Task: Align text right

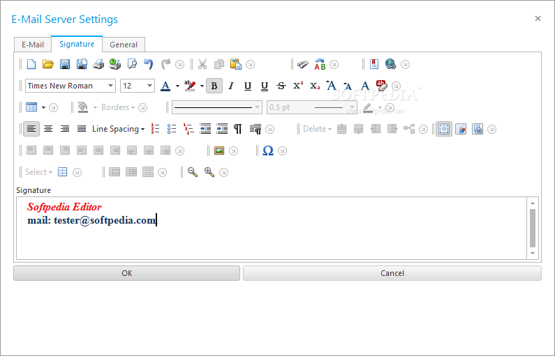Action: [65, 129]
